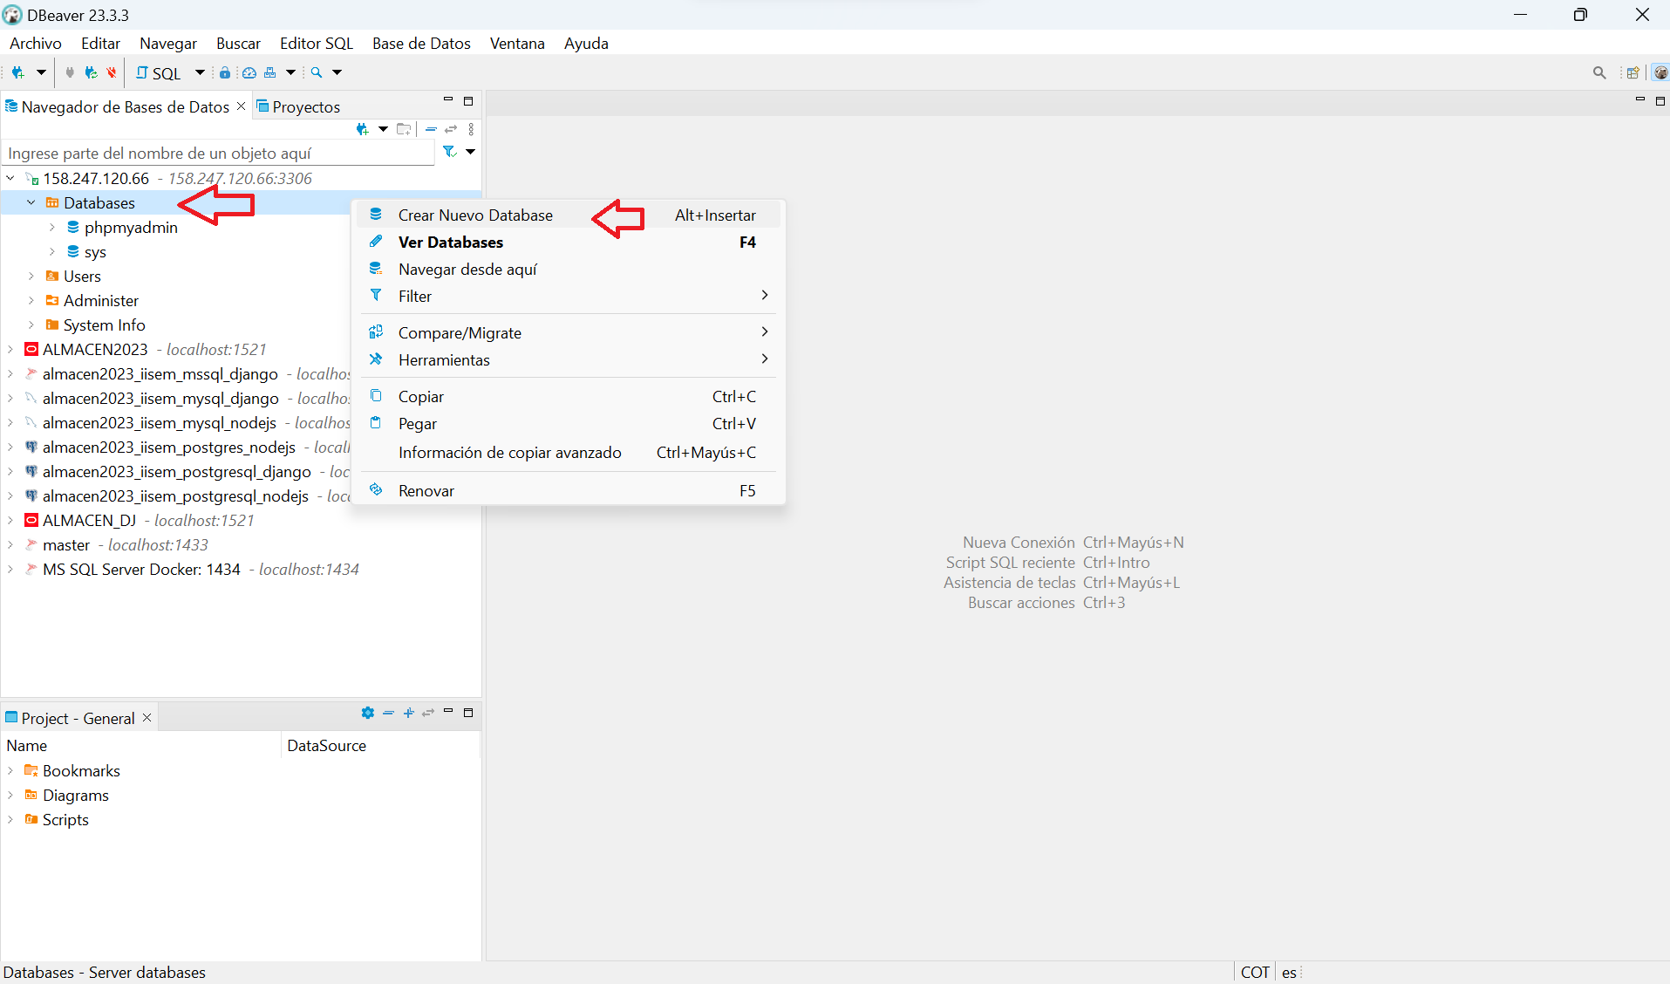Screen dimensions: 1670x984
Task: Open the Buscar menu
Action: pos(238,44)
